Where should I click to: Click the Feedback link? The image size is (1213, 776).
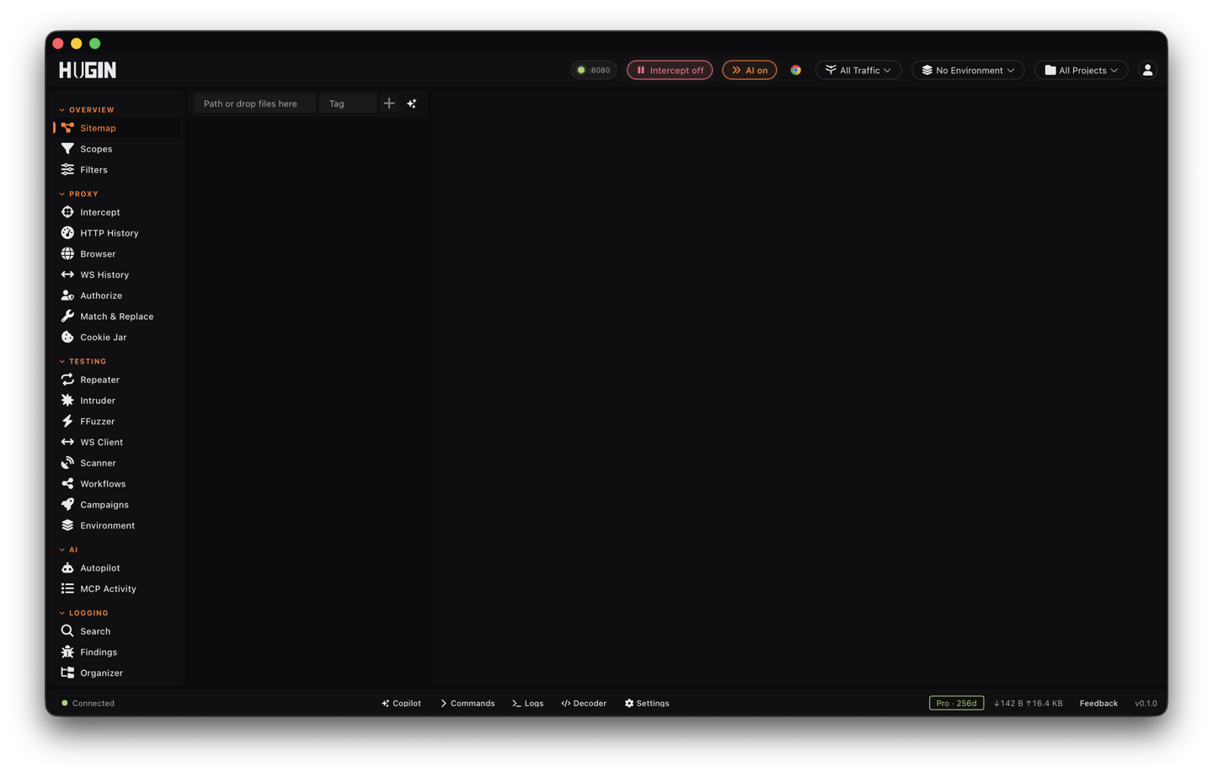point(1098,704)
